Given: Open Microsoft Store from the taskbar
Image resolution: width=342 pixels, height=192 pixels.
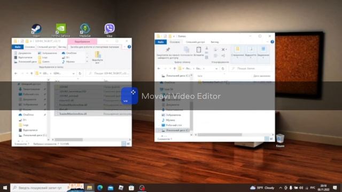Looking at the screenshot, I should coord(131,188).
